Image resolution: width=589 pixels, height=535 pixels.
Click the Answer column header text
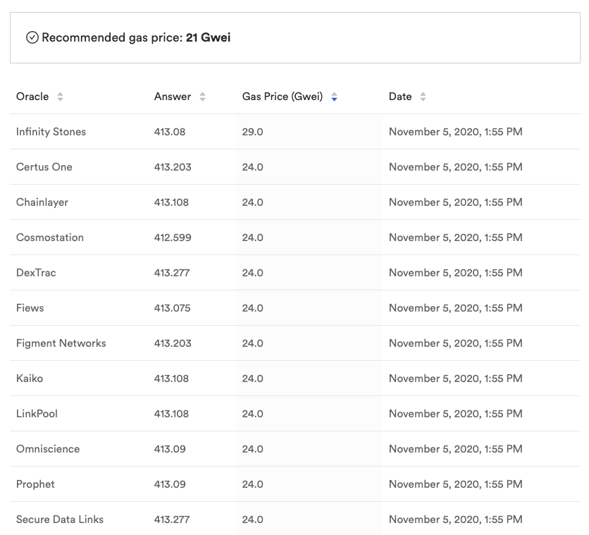click(173, 97)
